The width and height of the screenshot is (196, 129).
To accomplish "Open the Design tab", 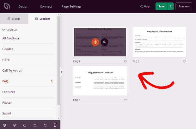I will pos(23,6).
